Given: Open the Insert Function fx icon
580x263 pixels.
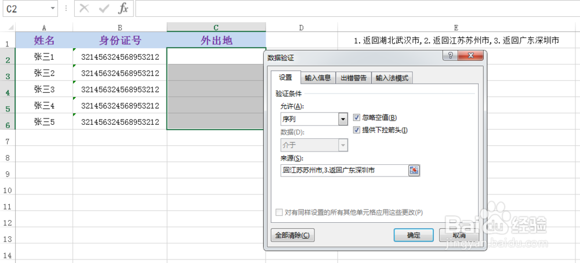Looking at the screenshot, I should tap(123, 9).
